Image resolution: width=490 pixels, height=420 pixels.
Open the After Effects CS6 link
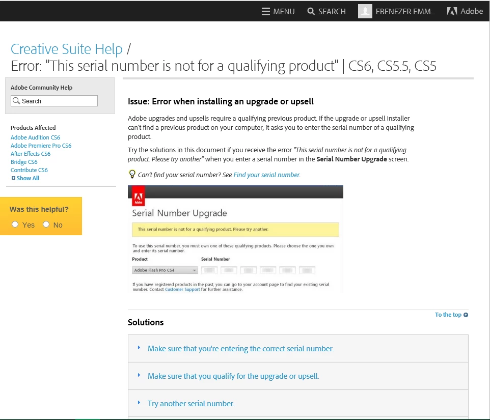31,154
